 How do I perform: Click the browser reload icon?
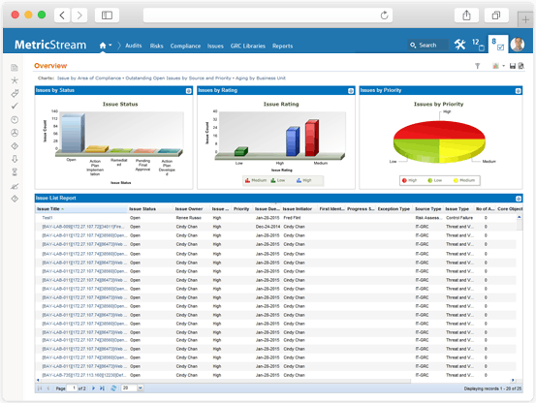pos(384,15)
